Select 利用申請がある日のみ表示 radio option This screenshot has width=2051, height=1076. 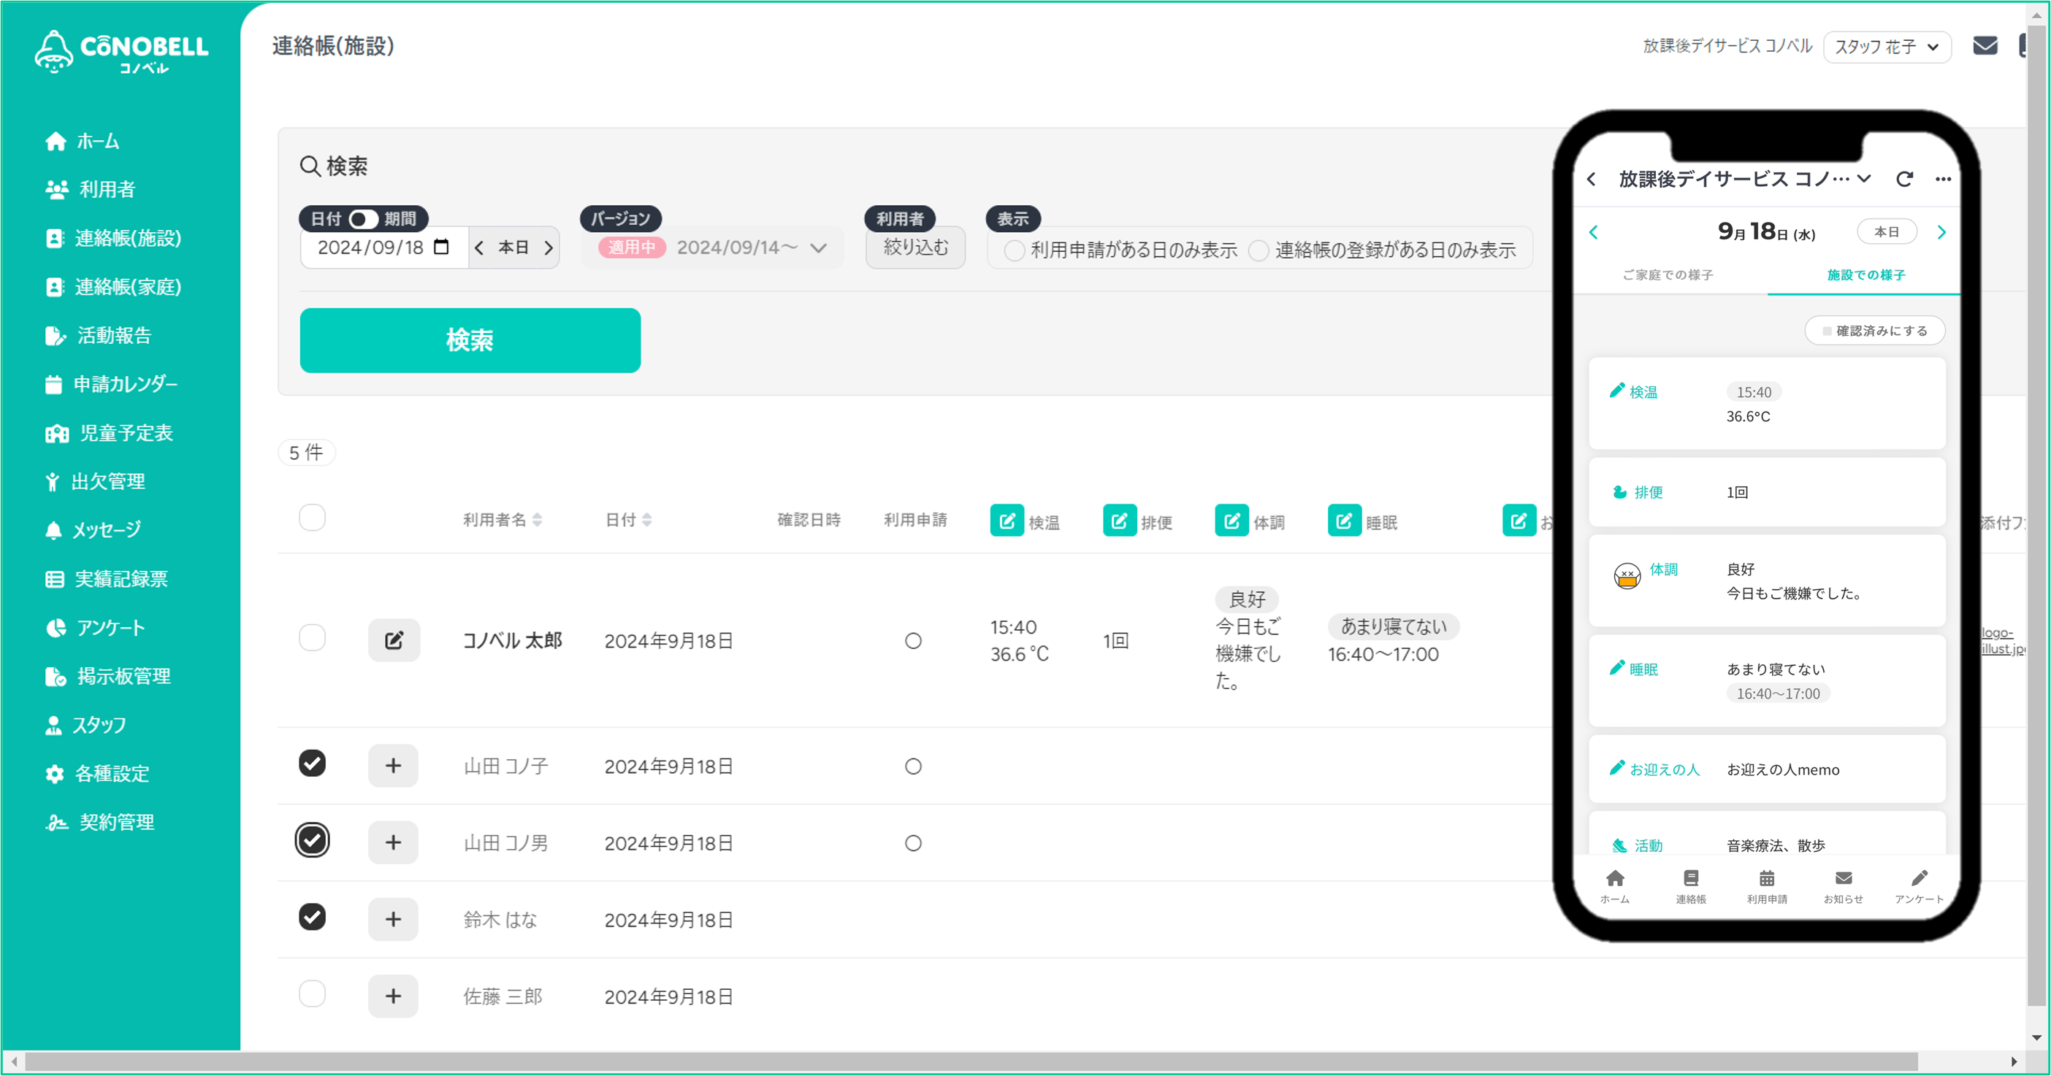click(x=1015, y=250)
